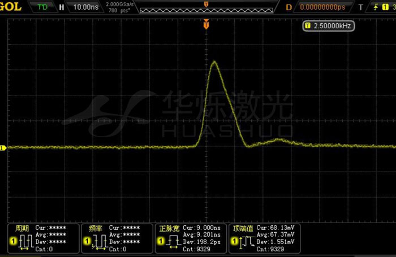The image size is (396, 257).
Task: Open the 正脉宽 positive pulse width panel
Action: pyautogui.click(x=191, y=238)
